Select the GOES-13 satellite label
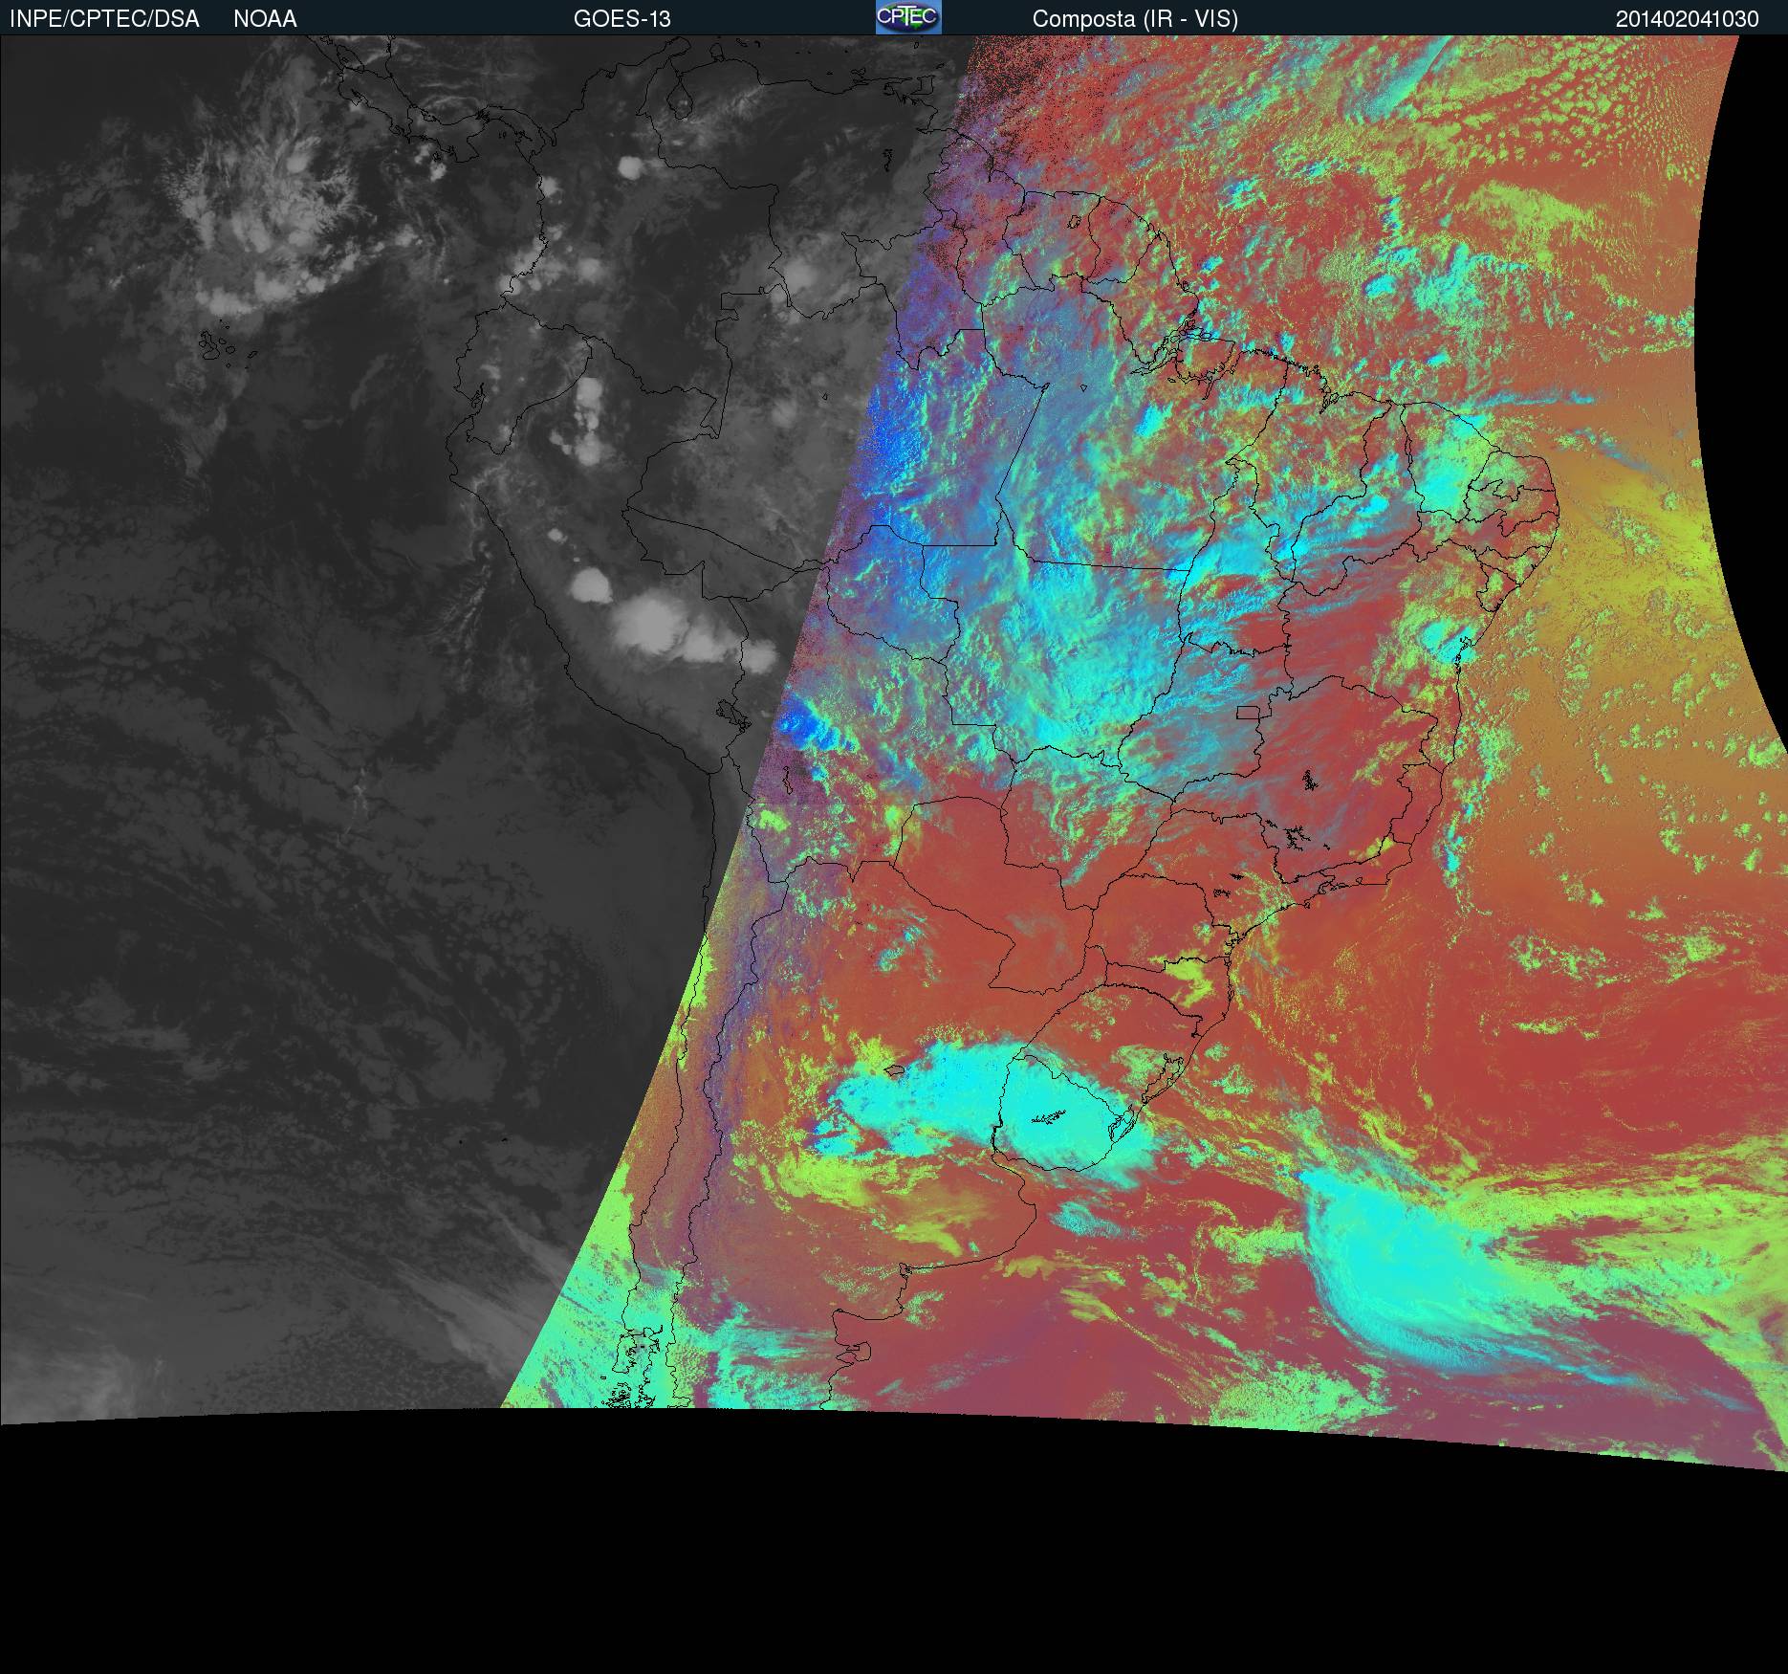Screen dimensions: 1788x1674 point(622,19)
